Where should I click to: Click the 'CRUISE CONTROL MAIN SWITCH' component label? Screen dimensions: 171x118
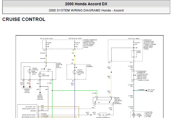(59, 66)
